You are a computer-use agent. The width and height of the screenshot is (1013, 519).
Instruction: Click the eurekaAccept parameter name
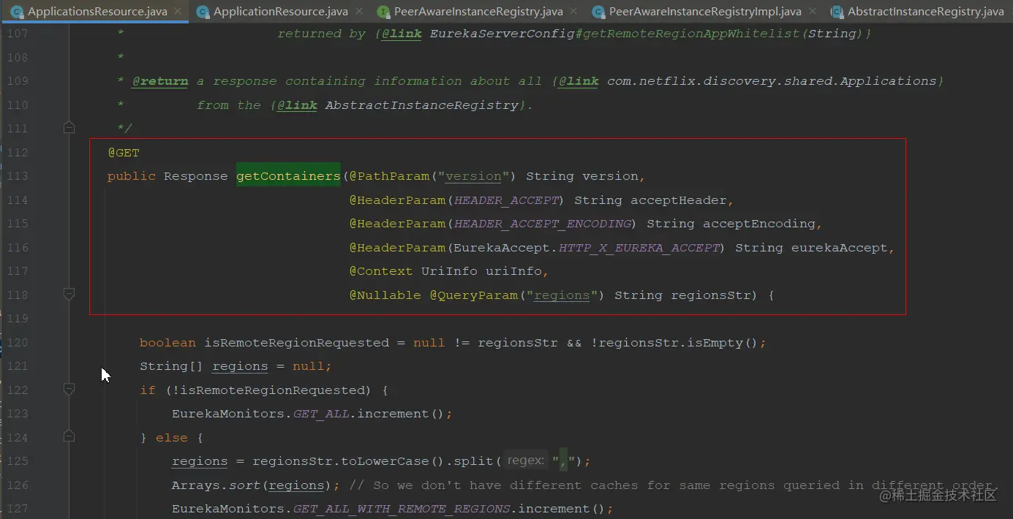(840, 248)
